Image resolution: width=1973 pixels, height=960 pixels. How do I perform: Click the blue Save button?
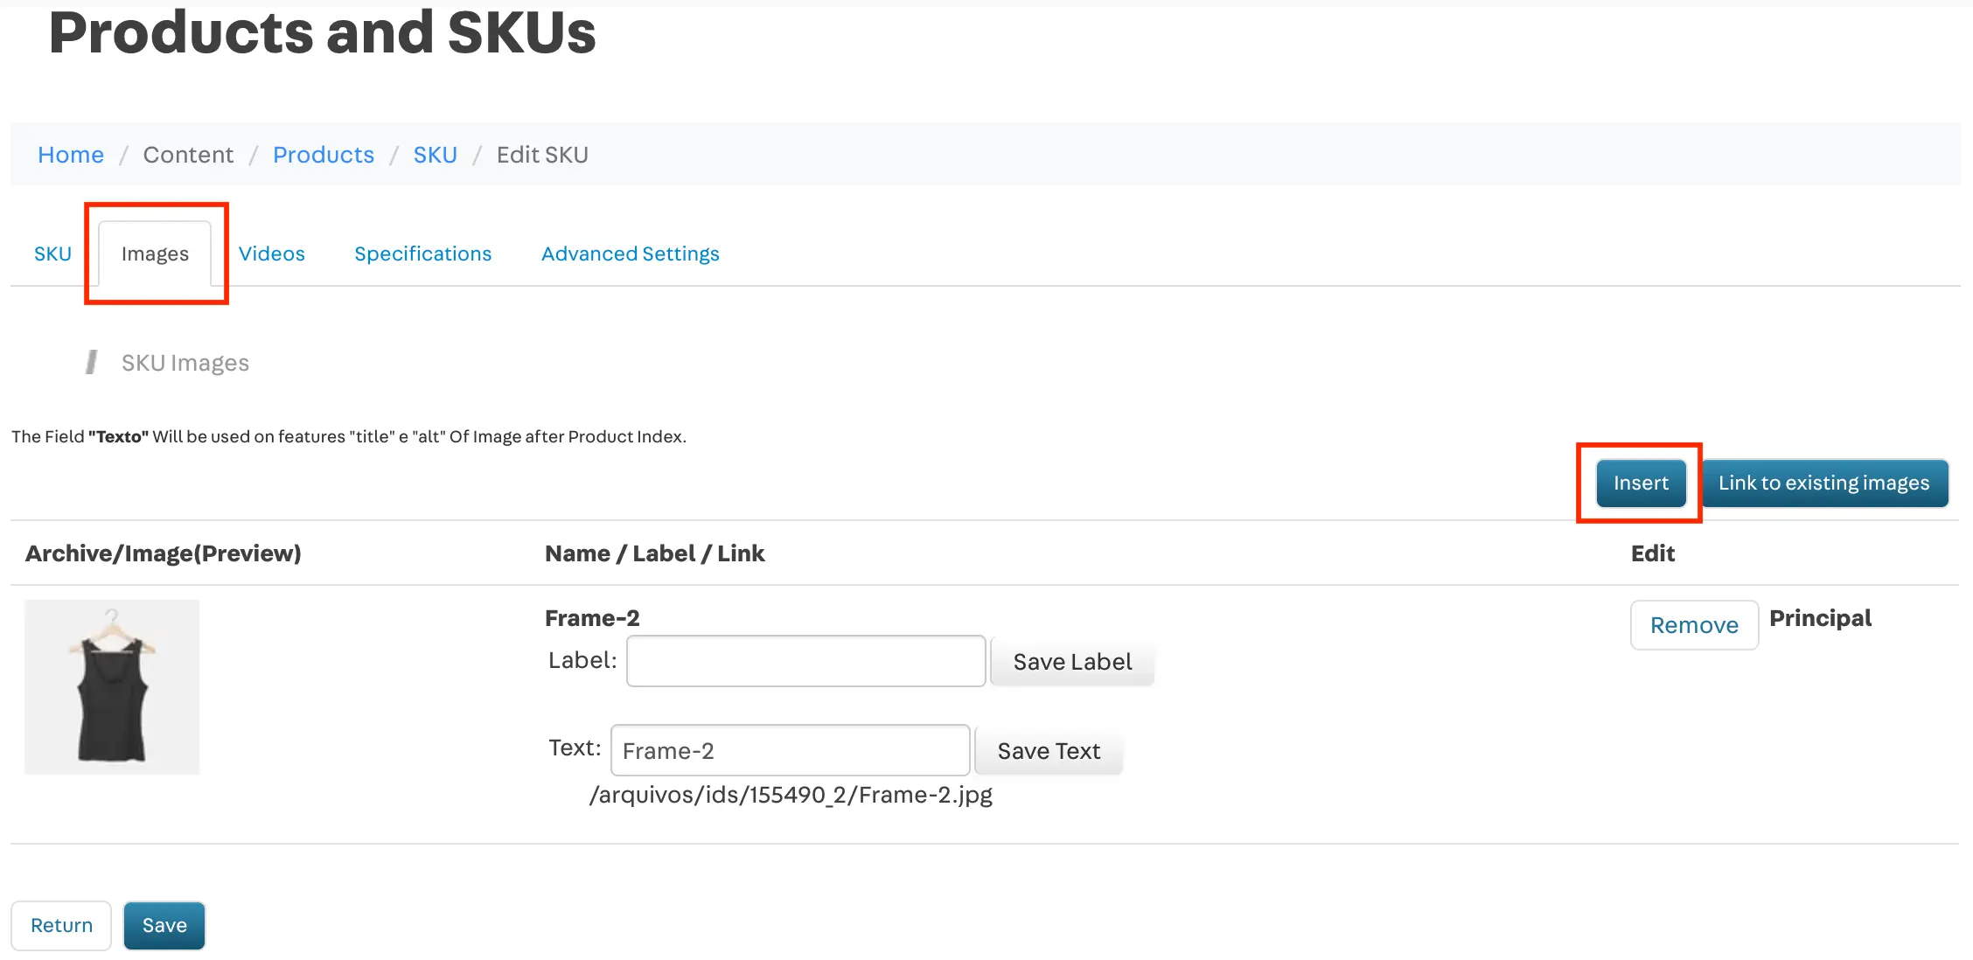pos(164,925)
